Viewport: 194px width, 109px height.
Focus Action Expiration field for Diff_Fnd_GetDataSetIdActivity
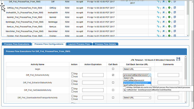point(93,90)
